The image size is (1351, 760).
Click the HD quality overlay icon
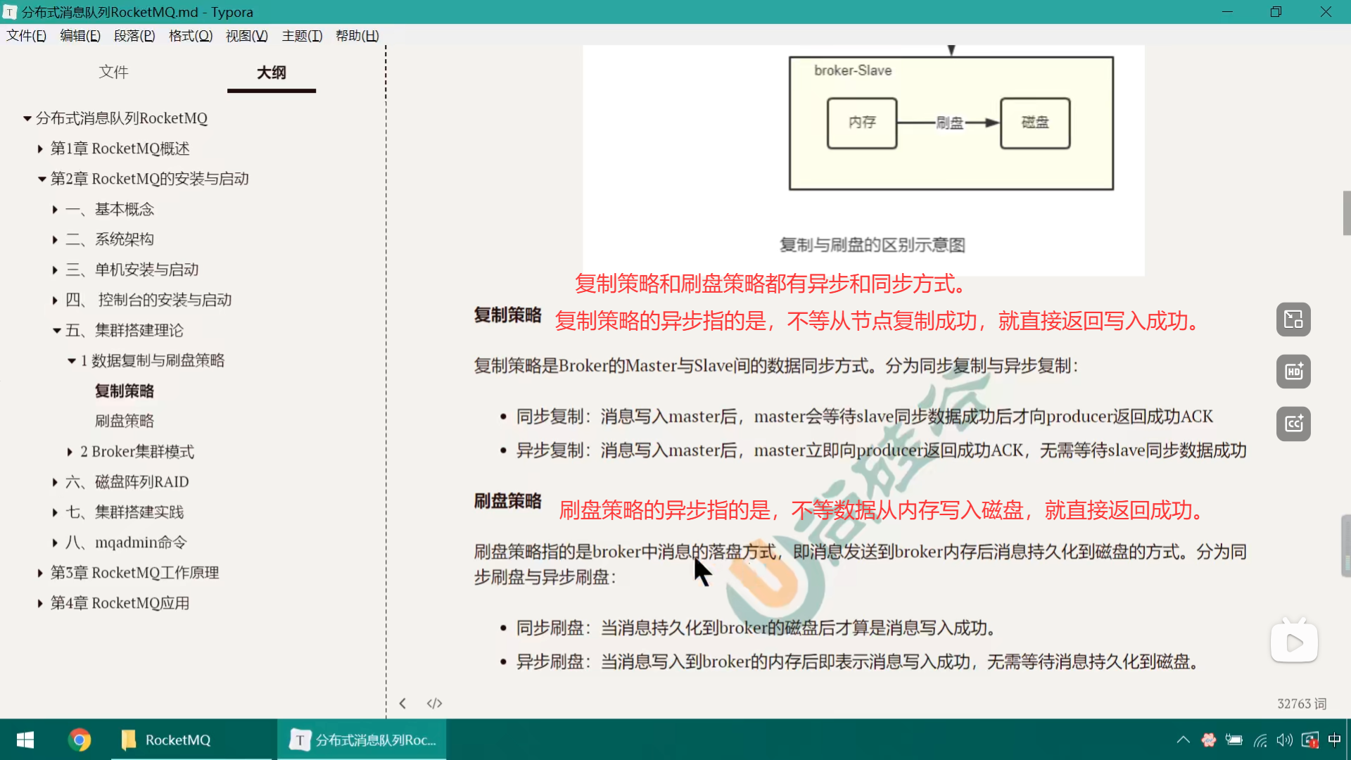pos(1293,372)
